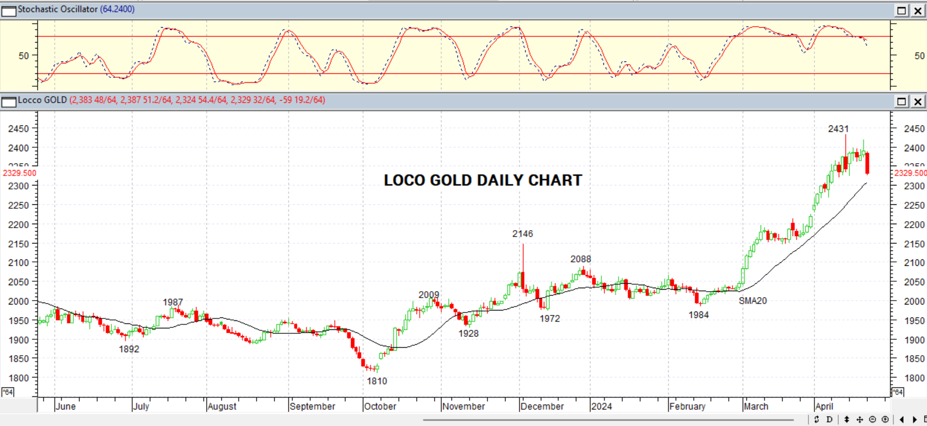
Task: Maximize the Stochastic Oscillator pane
Action: (x=902, y=10)
